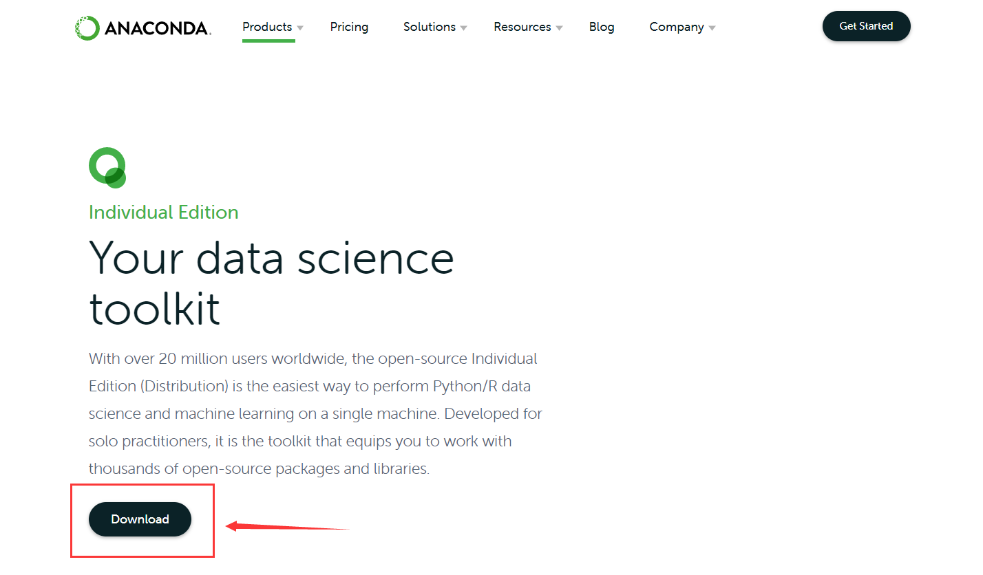Open the Company menu
983x575 pixels.
point(677,27)
